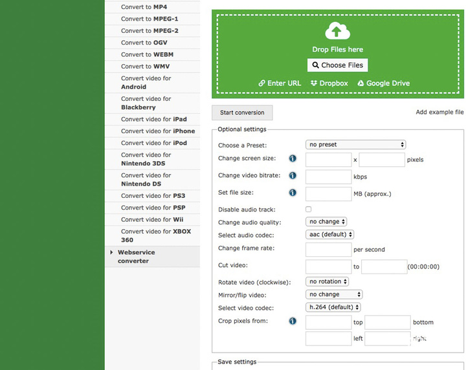The width and height of the screenshot is (466, 370).
Task: Open Convert video for iPod
Action: [x=153, y=143]
